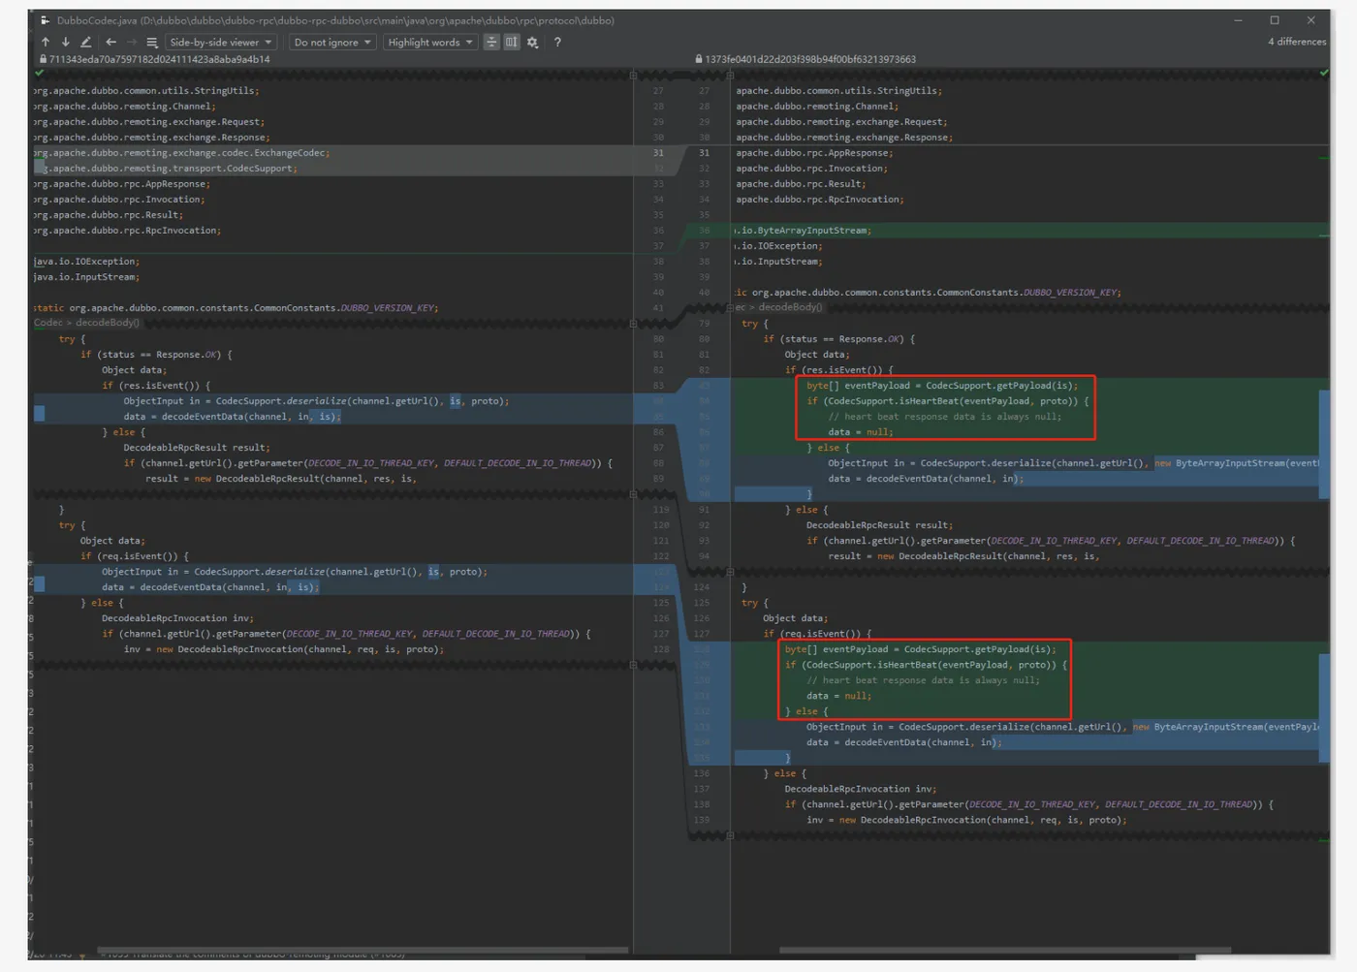Click the DubboCodec.java window title text
This screenshot has width=1357, height=972.
[x=335, y=20]
